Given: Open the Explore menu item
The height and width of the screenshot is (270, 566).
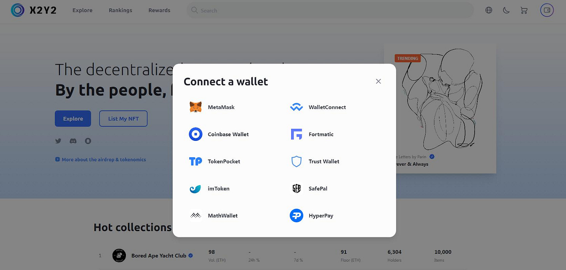Looking at the screenshot, I should coord(82,11).
